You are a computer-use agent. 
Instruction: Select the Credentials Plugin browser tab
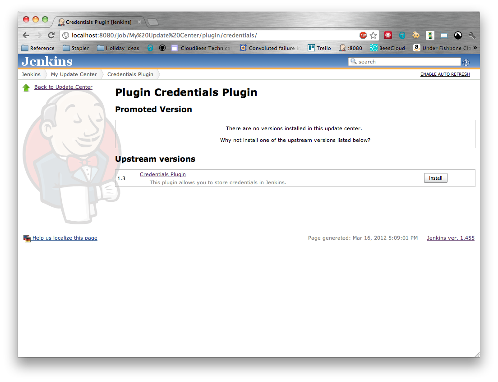click(x=98, y=22)
